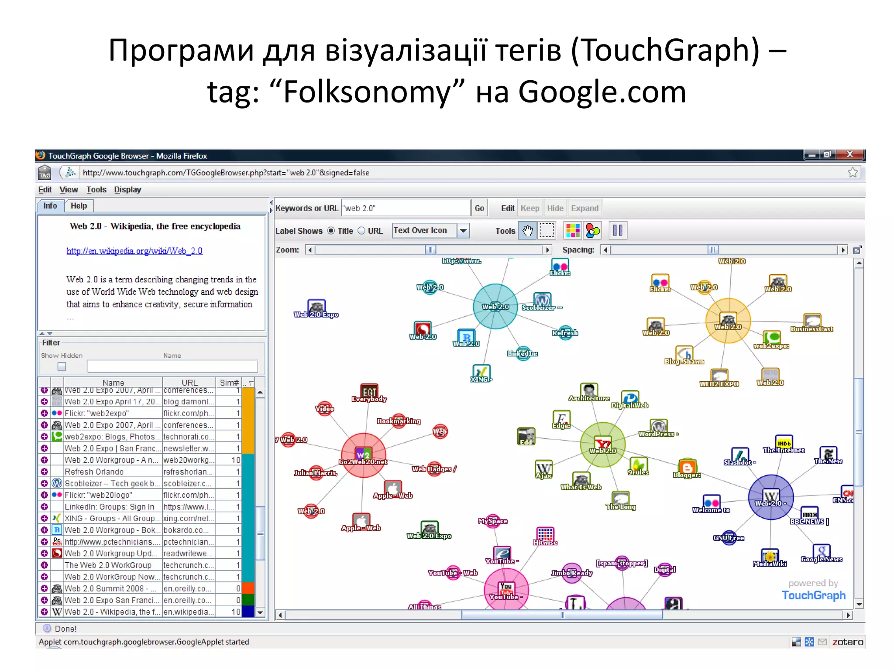Click the toolbar Edit button
This screenshot has height=670, width=894.
[x=508, y=208]
